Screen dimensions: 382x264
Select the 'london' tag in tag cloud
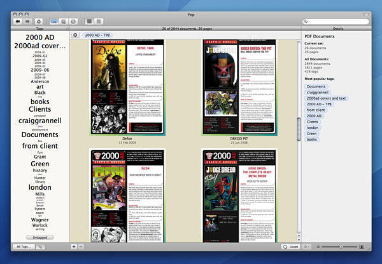click(39, 187)
